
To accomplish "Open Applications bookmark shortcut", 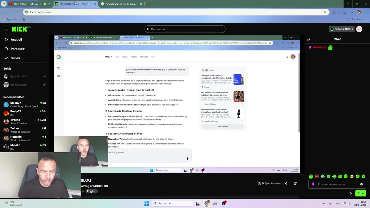I will coord(11,19).
